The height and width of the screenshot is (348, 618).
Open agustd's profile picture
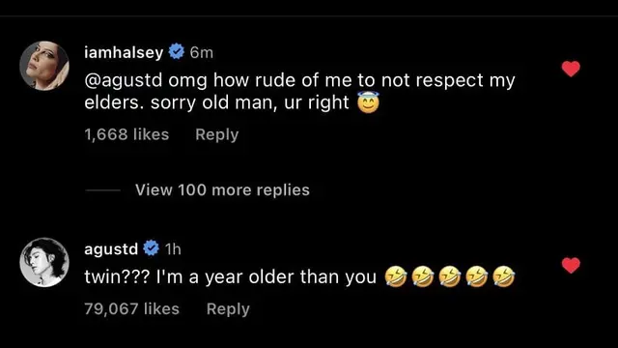tap(44, 262)
